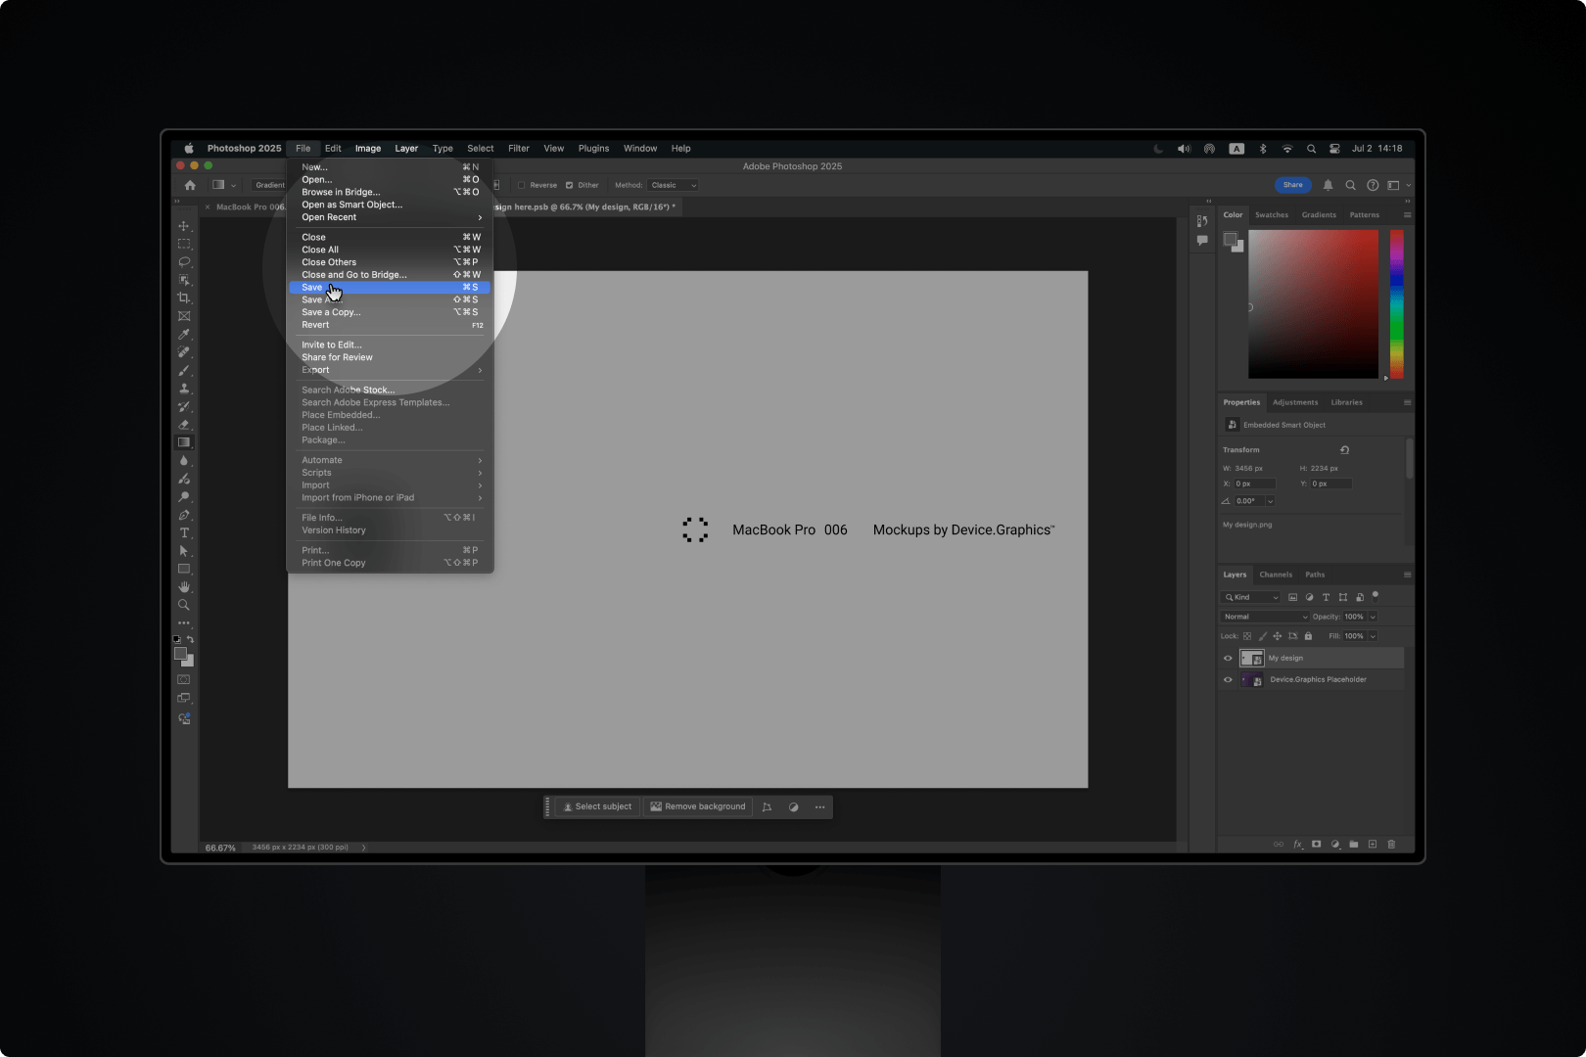Viewport: 1586px width, 1057px height.
Task: Click Browse in Bridge entry
Action: (x=391, y=192)
